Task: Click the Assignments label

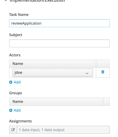Action: click(x=21, y=121)
